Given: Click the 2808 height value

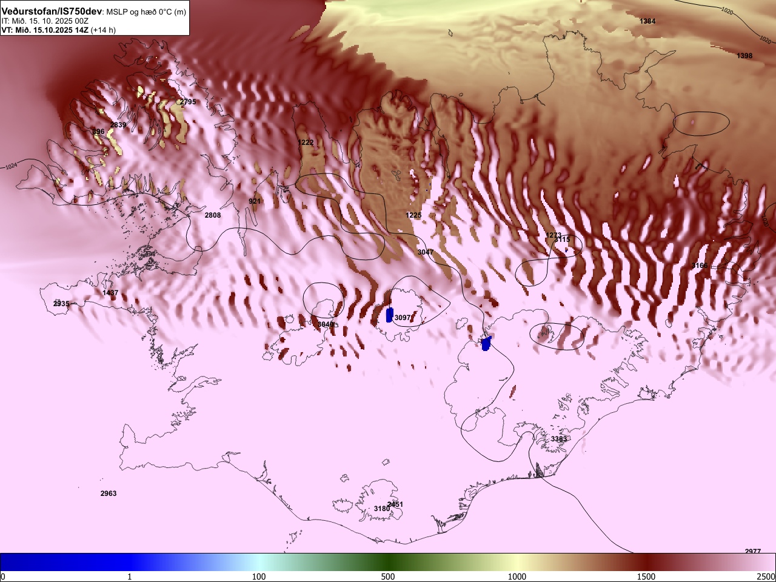Looking at the screenshot, I should (x=213, y=215).
